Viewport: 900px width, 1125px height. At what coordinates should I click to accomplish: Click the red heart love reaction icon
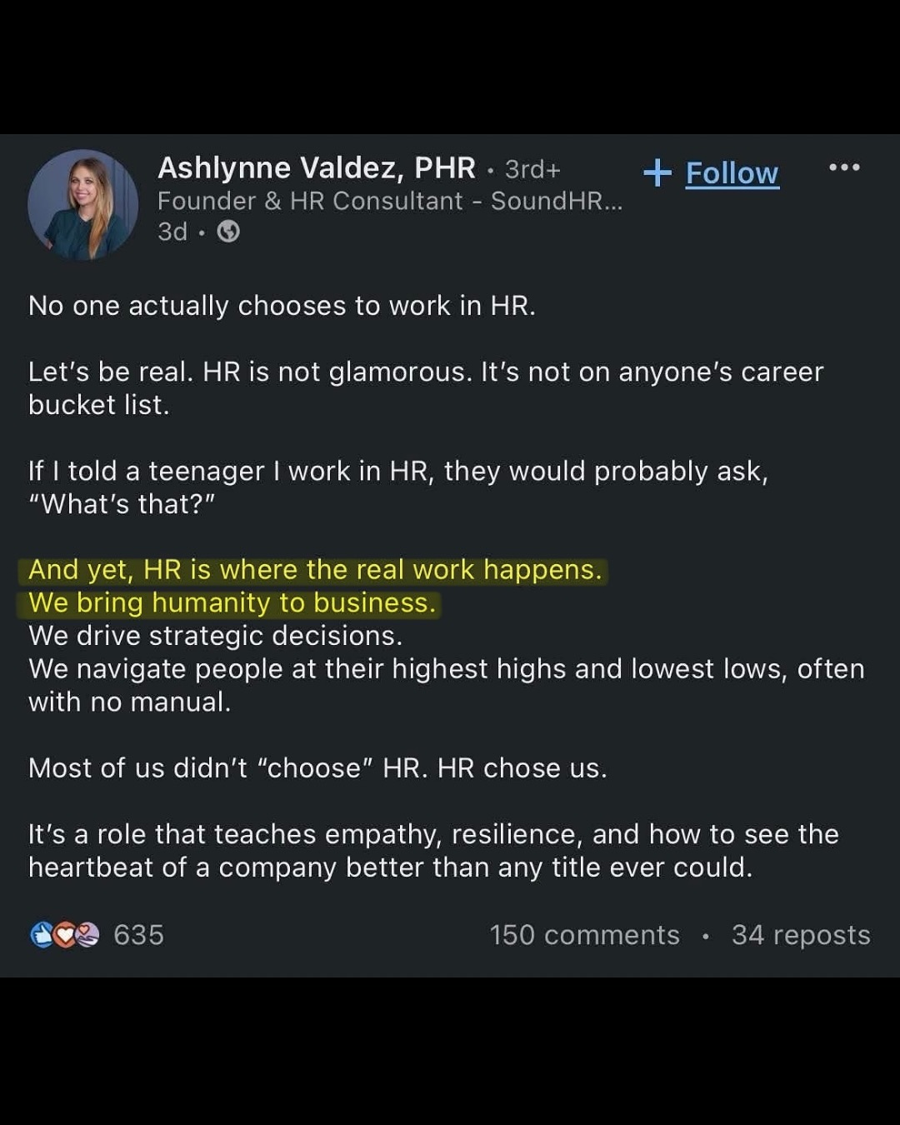[65, 935]
